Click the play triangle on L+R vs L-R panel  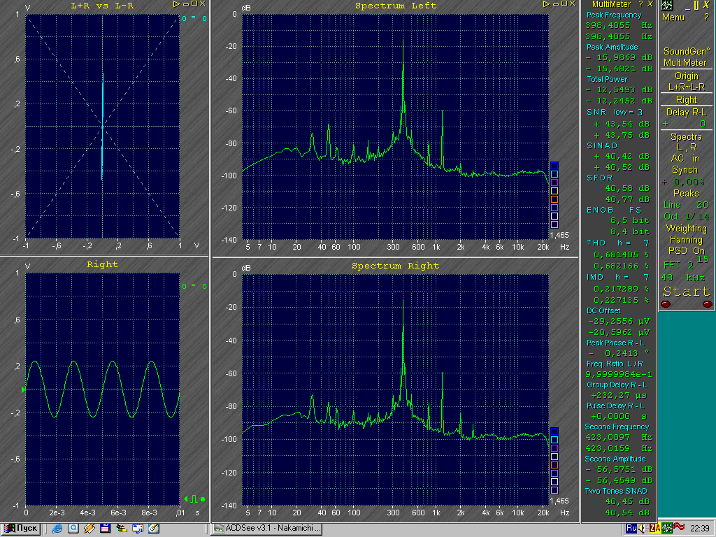pyautogui.click(x=178, y=5)
